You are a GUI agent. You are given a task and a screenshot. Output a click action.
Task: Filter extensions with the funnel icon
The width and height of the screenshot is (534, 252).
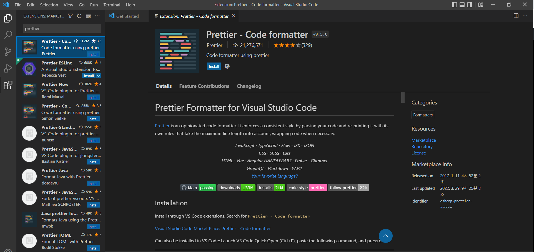click(70, 16)
